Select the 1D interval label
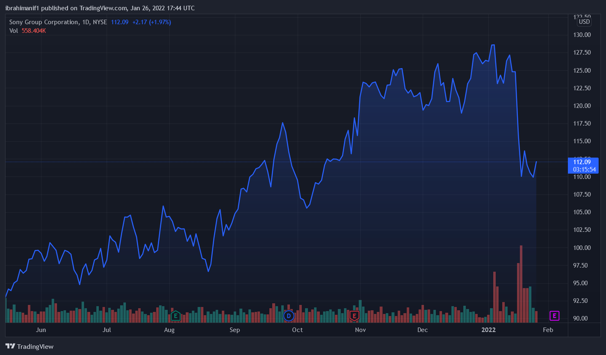606x355 pixels. [86, 22]
